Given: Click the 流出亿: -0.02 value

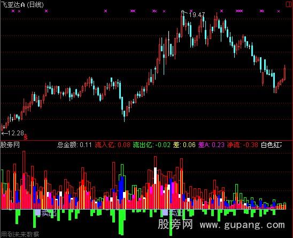Looking at the screenshot, I should [152, 145].
